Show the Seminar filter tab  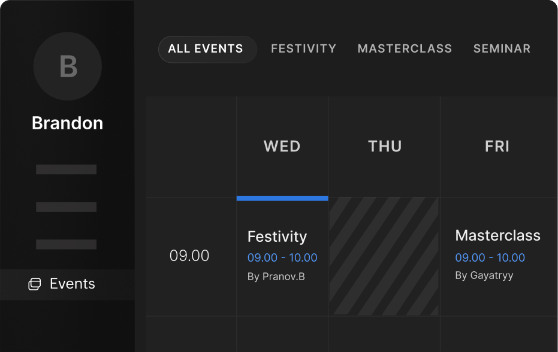coord(502,49)
